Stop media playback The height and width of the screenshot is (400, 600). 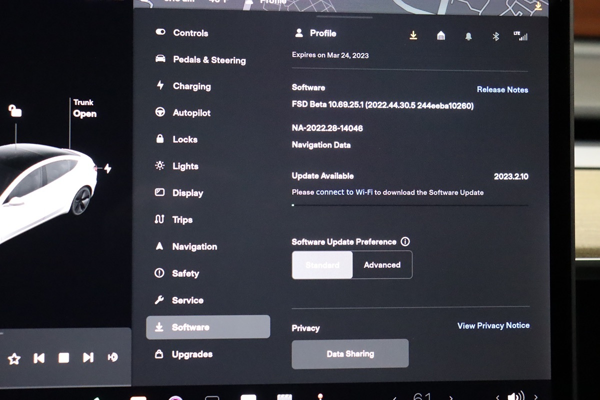63,358
